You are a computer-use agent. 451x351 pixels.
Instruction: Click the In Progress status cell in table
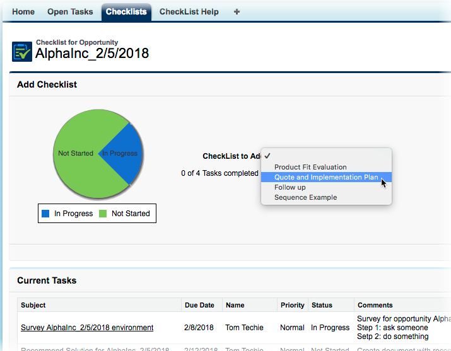[330, 328]
